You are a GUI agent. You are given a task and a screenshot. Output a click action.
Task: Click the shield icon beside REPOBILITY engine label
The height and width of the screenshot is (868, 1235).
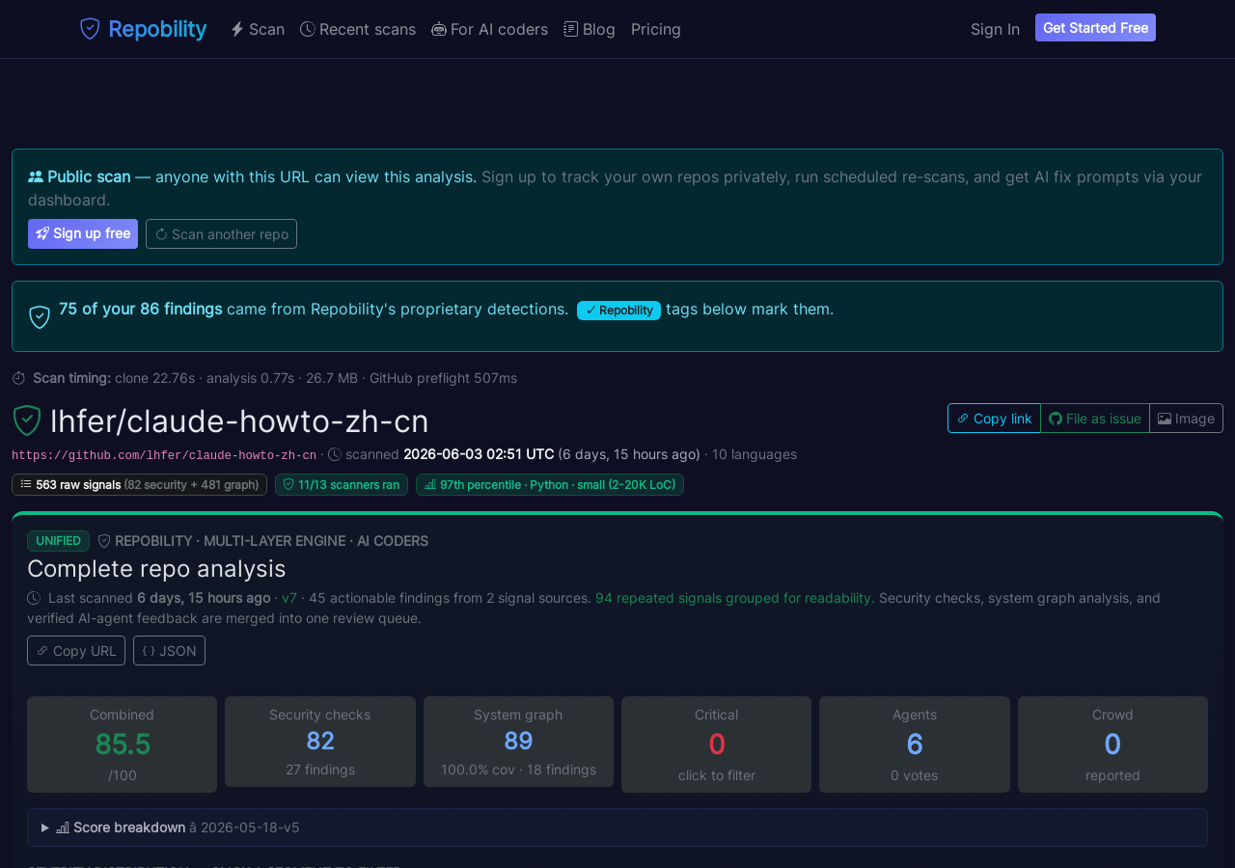point(104,541)
